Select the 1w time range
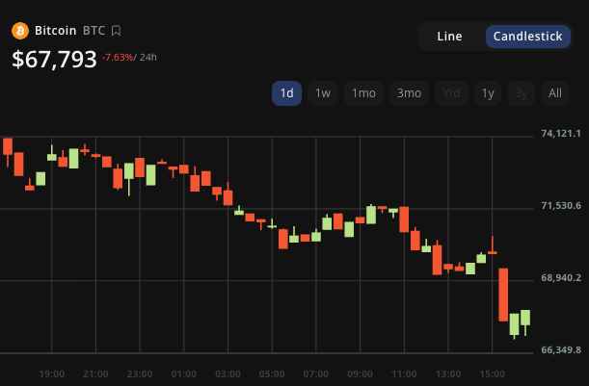 [323, 93]
